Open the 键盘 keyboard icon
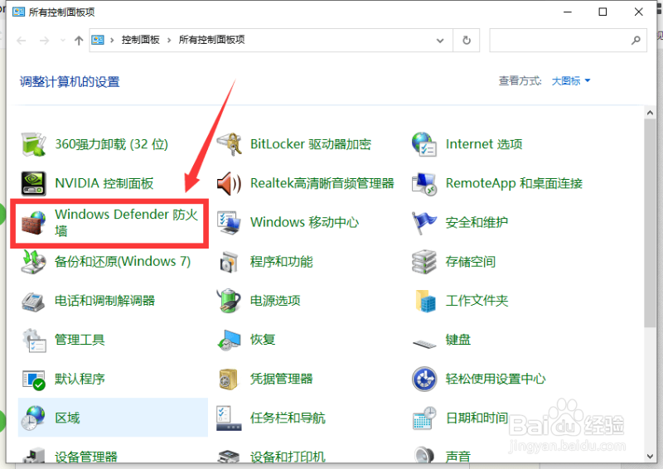663x469 pixels. (424, 343)
